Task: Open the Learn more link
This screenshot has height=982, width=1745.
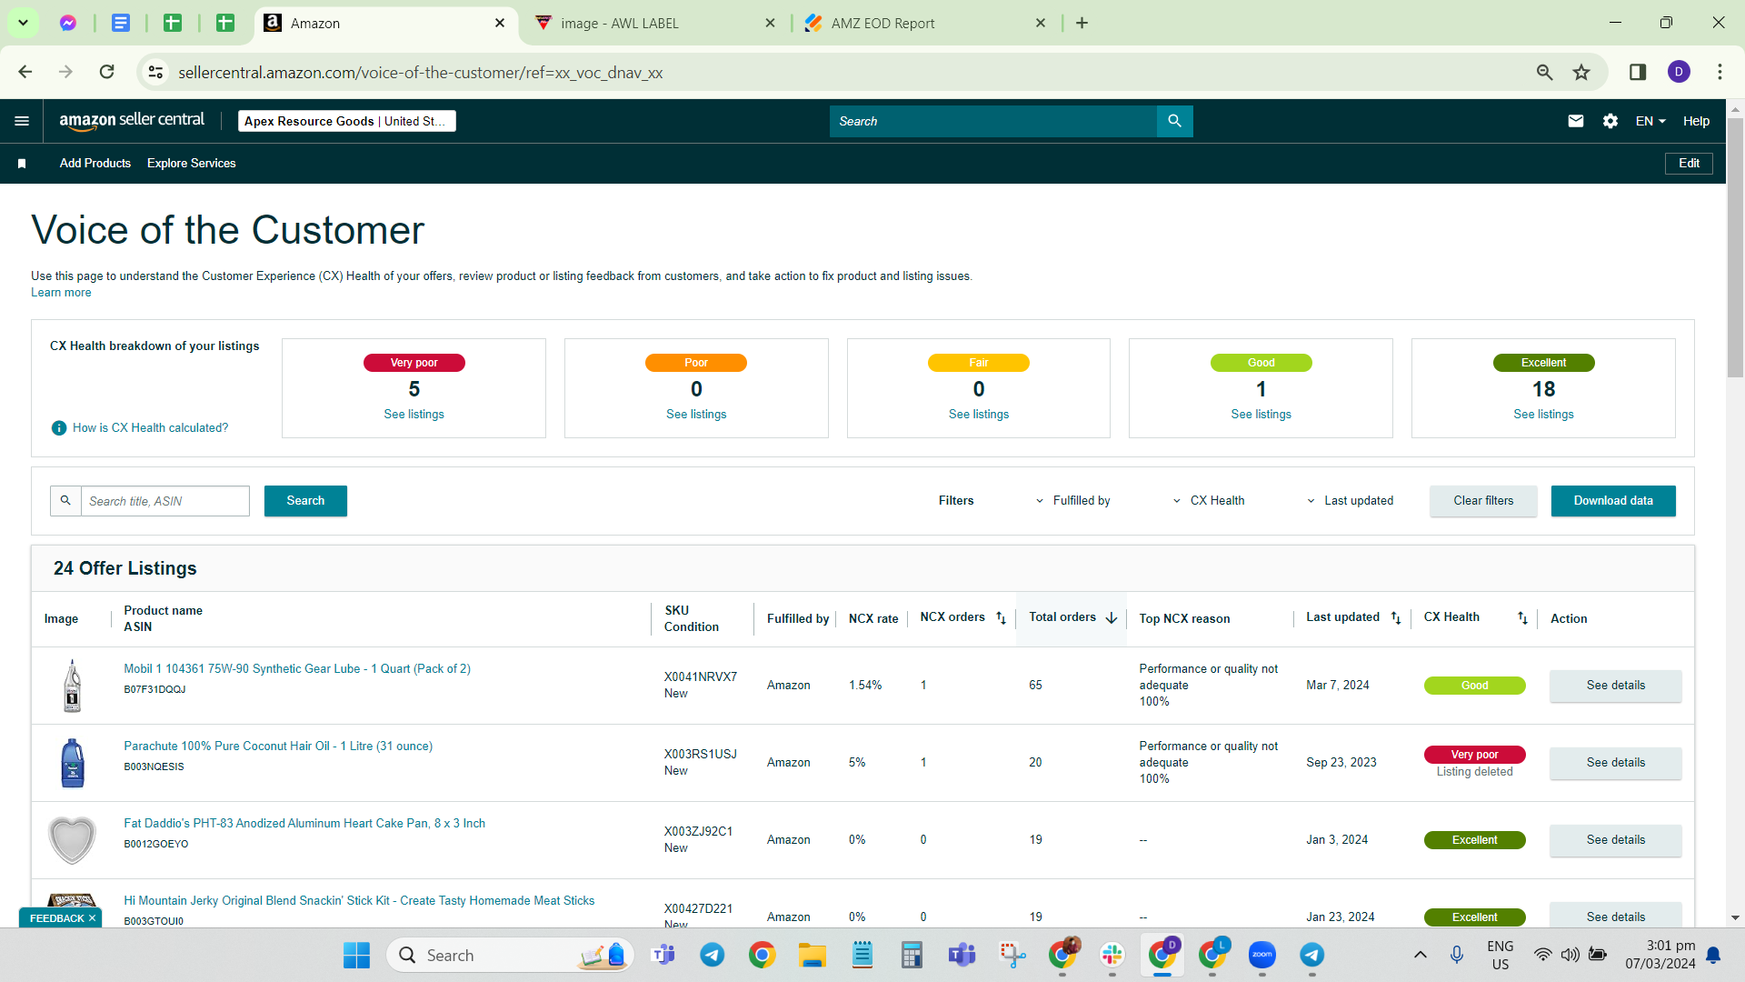Action: [61, 293]
